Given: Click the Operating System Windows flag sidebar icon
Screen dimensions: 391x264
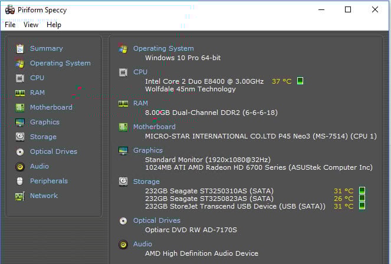Looking at the screenshot, I should [x=20, y=63].
